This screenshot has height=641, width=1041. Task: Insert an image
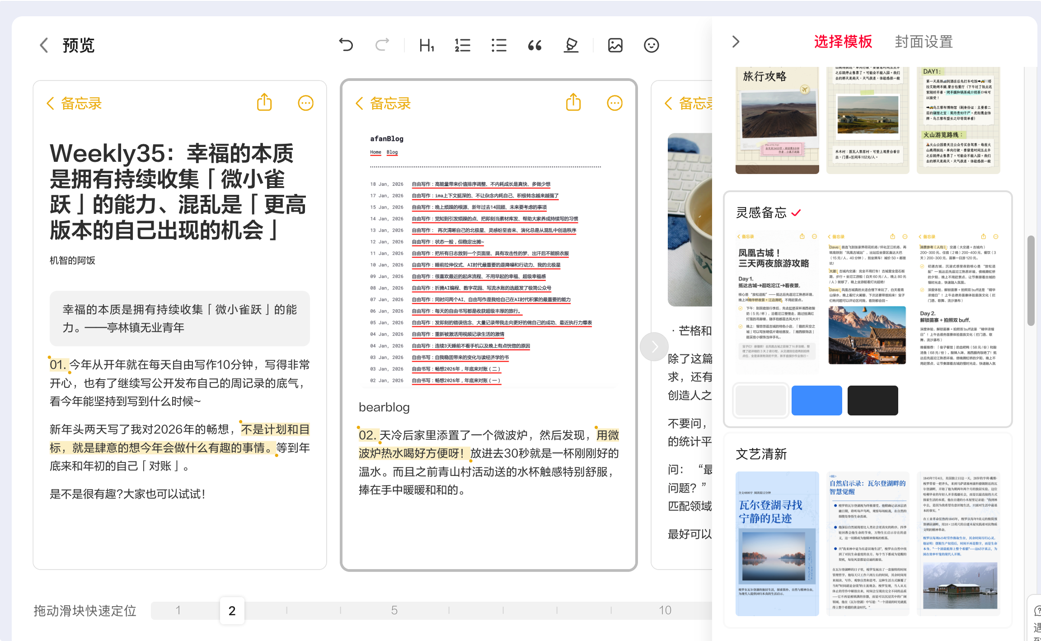click(615, 45)
